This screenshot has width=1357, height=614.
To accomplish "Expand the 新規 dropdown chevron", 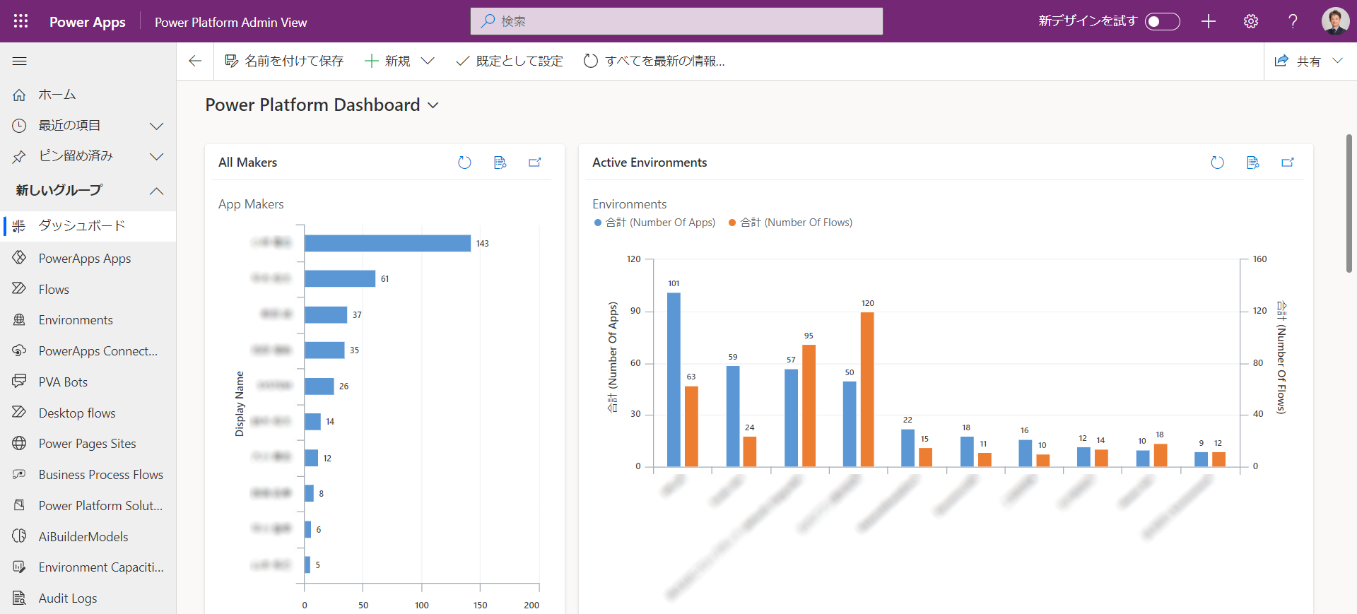I will 428,61.
